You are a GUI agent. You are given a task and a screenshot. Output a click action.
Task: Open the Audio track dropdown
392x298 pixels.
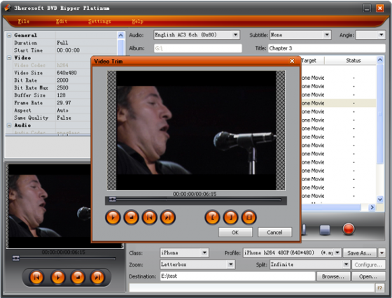click(235, 35)
